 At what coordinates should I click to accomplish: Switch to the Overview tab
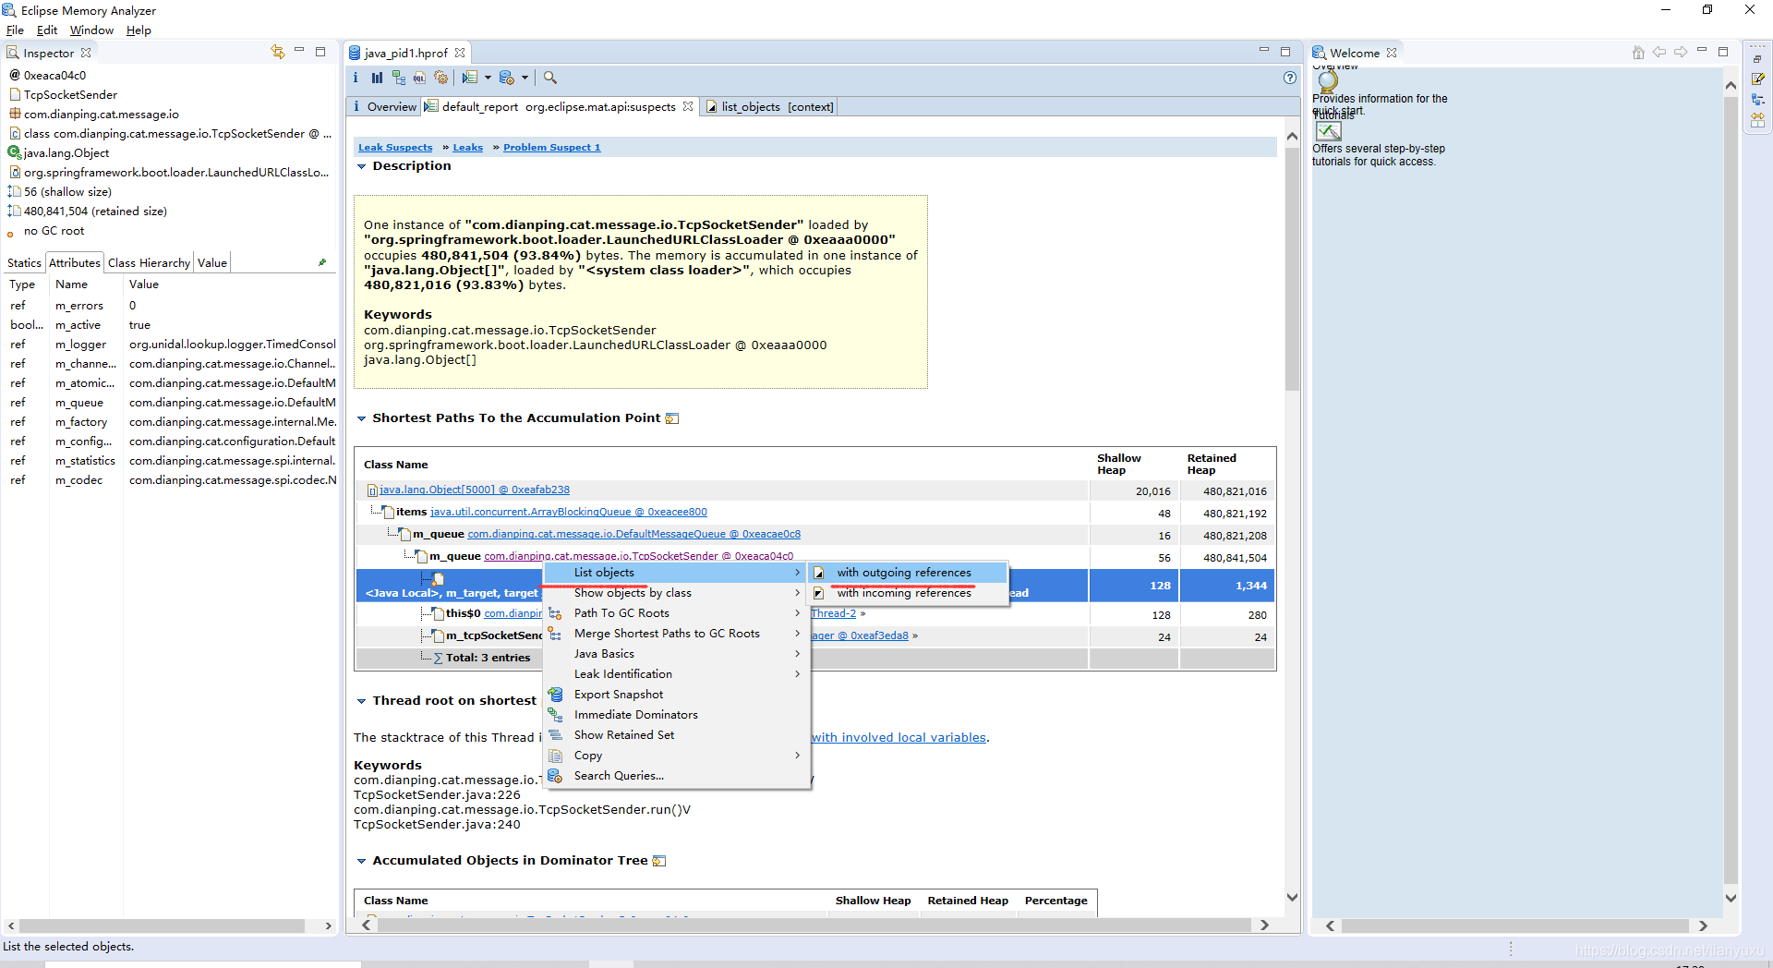[384, 107]
